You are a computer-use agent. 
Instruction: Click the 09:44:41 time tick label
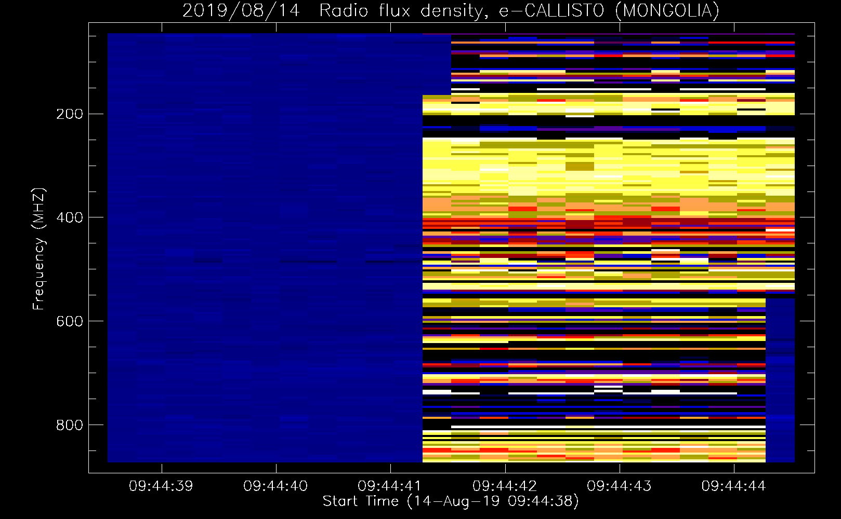tap(390, 486)
